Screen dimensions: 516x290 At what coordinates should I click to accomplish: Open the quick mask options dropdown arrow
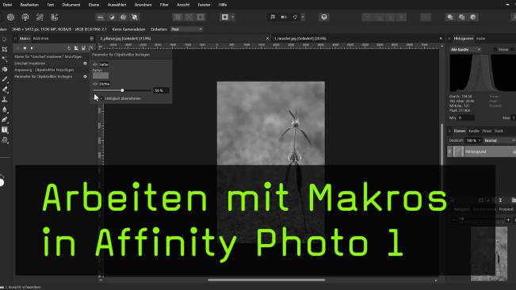coord(233,17)
